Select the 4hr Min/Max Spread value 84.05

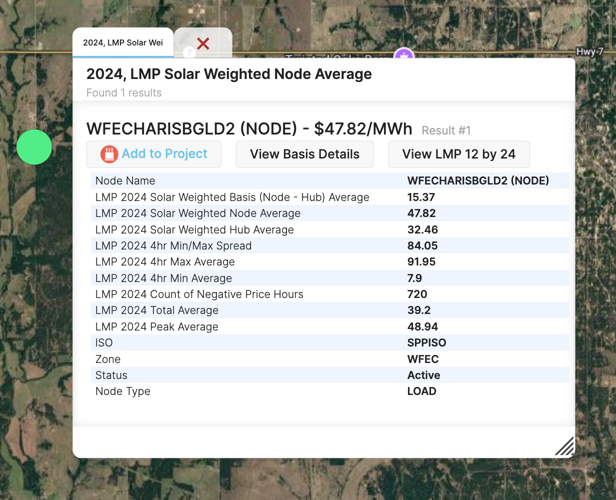422,246
